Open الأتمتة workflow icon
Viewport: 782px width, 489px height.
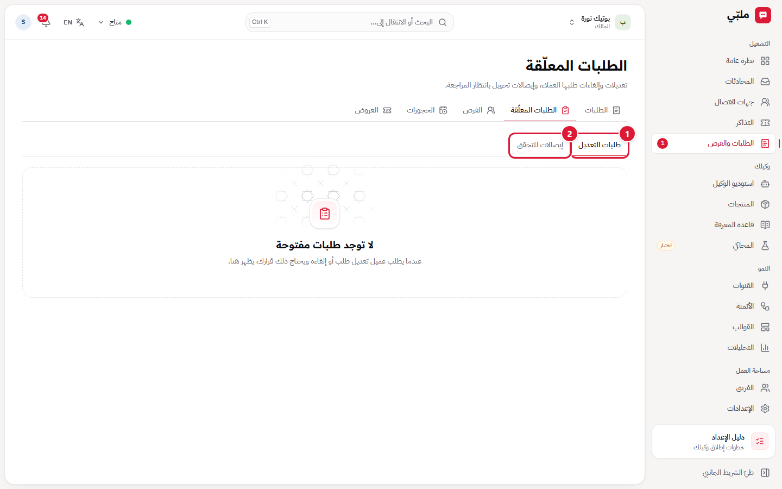click(765, 306)
